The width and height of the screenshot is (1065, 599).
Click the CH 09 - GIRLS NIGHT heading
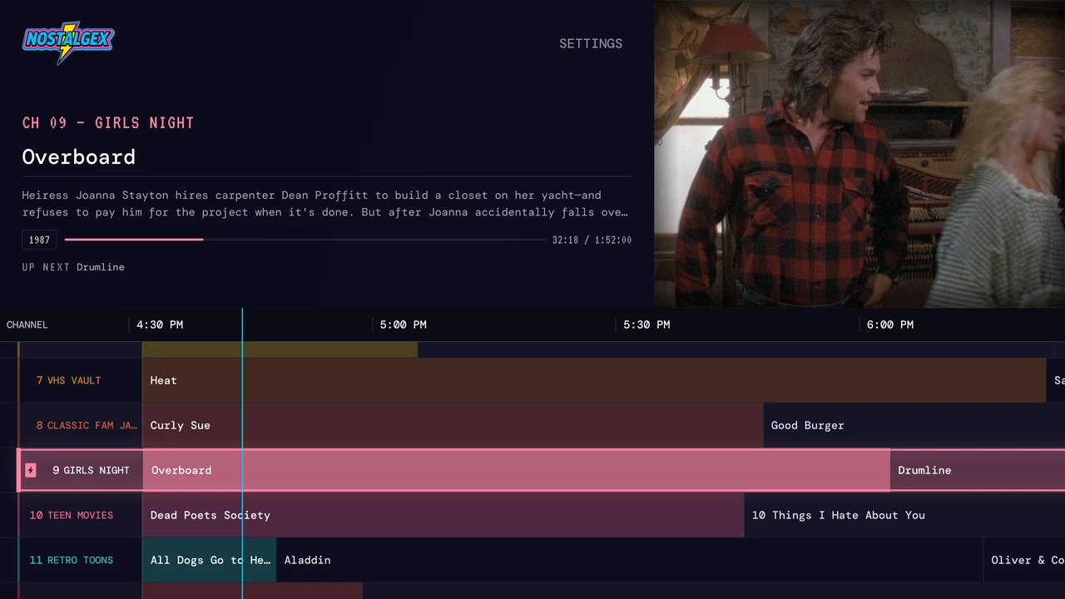108,123
